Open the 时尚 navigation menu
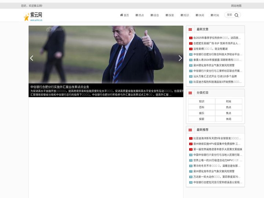The height and width of the screenshot is (198, 264). [215, 15]
